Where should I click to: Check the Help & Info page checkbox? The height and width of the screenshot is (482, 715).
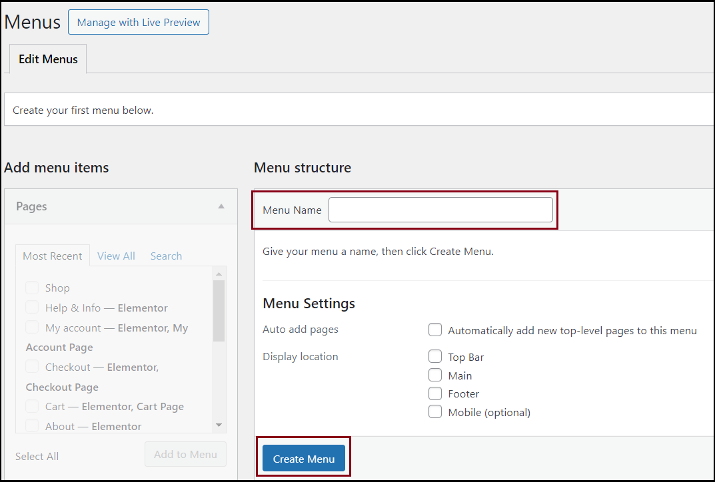(32, 308)
